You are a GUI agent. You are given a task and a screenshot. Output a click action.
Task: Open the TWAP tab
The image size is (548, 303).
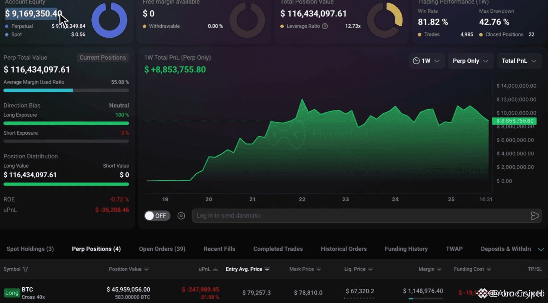pyautogui.click(x=454, y=249)
